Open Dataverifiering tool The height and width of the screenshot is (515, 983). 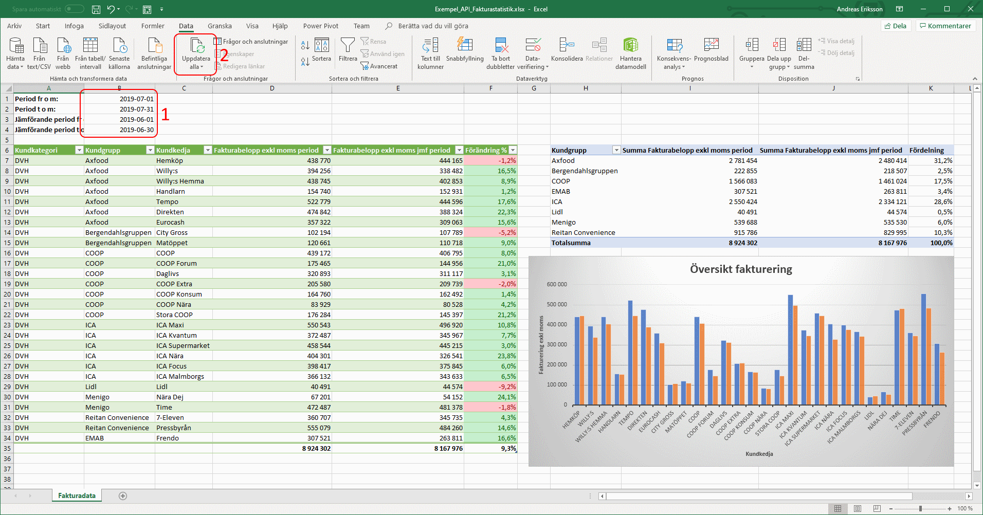tap(533, 53)
